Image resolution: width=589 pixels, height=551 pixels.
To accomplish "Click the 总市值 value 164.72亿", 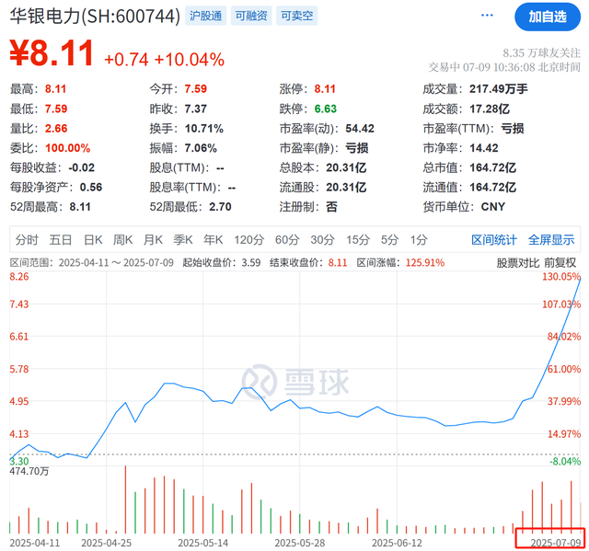I will [x=493, y=167].
